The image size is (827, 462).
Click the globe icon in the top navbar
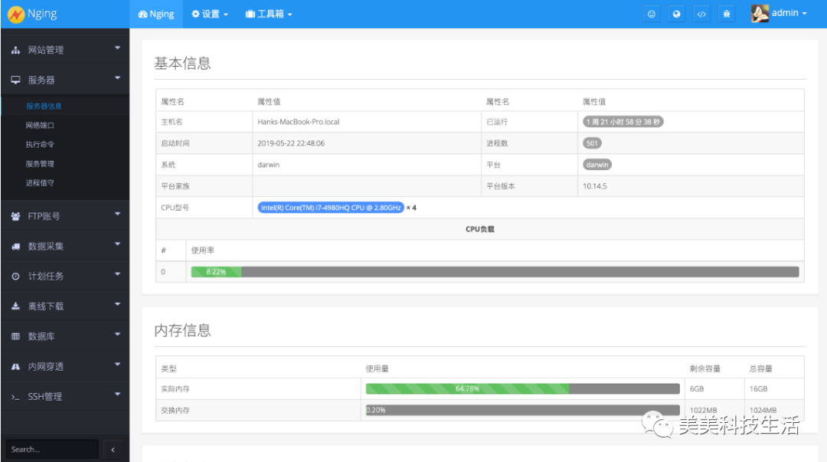coord(676,13)
